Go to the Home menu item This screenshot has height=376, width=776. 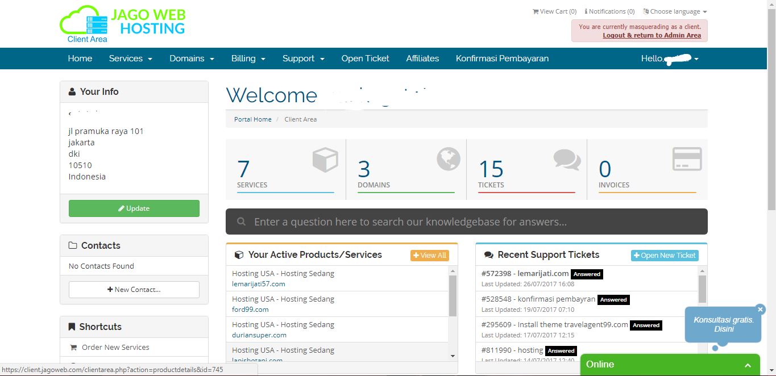[x=80, y=59]
